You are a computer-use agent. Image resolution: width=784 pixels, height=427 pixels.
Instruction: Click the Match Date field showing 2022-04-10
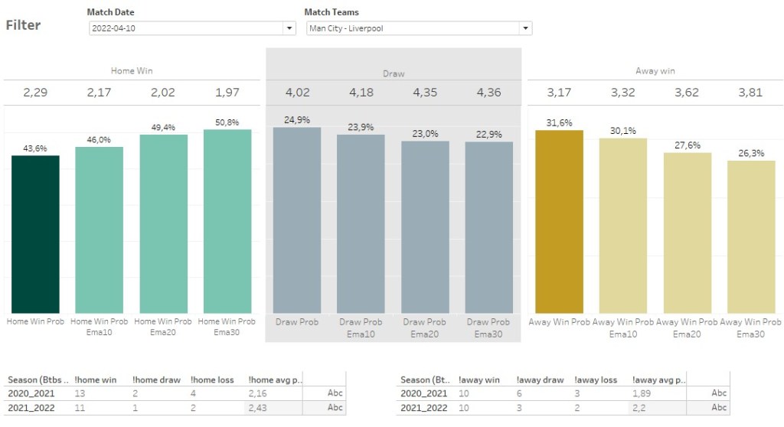pos(185,28)
